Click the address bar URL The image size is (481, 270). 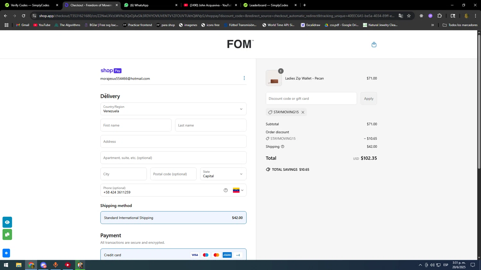point(216,16)
